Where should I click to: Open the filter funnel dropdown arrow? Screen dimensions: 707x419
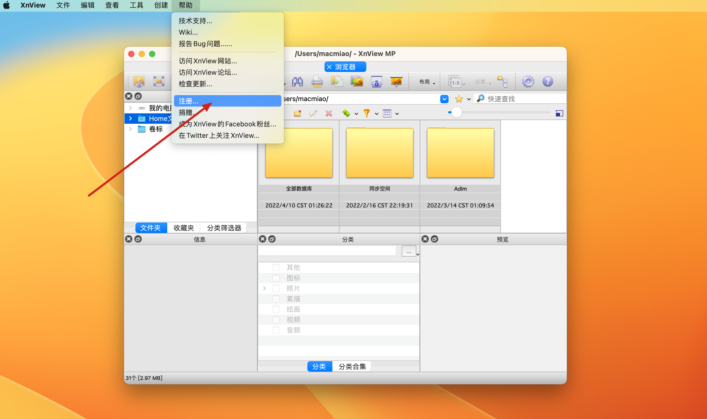(376, 114)
